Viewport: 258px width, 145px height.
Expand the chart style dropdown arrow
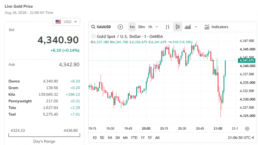tap(196, 27)
